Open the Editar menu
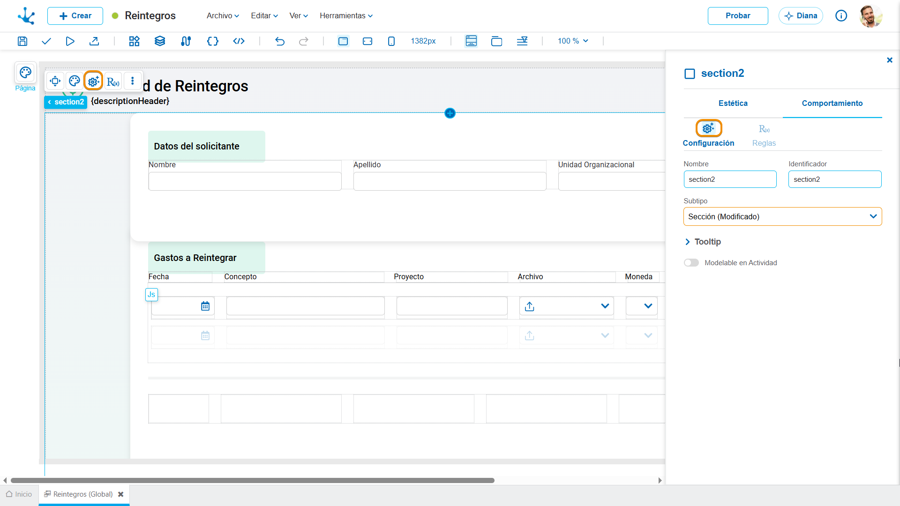Screen dimensions: 900x506 tap(264, 16)
